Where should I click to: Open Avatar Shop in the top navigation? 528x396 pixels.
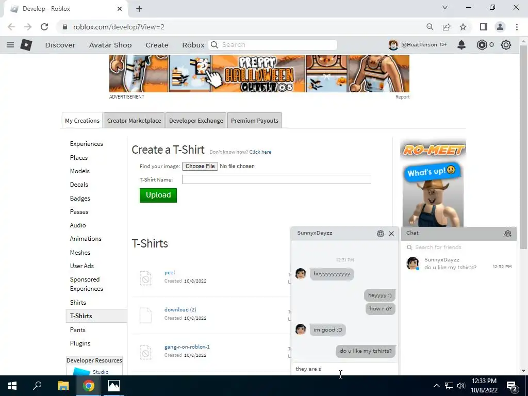pyautogui.click(x=110, y=45)
